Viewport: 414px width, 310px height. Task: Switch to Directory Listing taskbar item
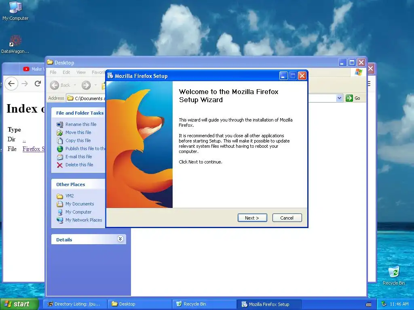coord(74,304)
